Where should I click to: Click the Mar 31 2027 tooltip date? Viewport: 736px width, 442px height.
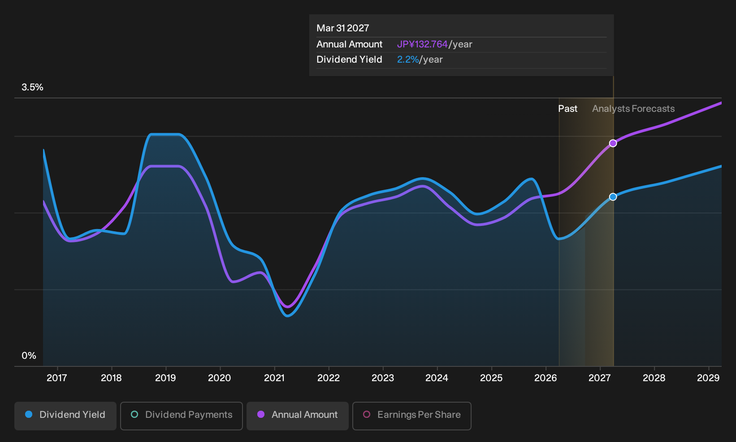(343, 28)
